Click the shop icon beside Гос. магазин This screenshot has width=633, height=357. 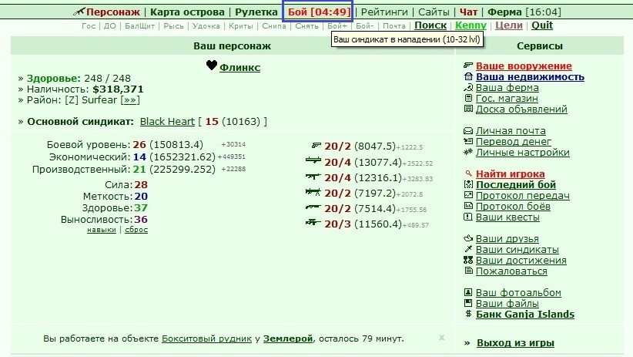(468, 98)
